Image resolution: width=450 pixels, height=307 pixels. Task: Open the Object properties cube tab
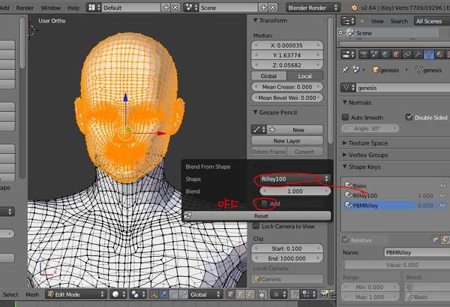point(396,54)
